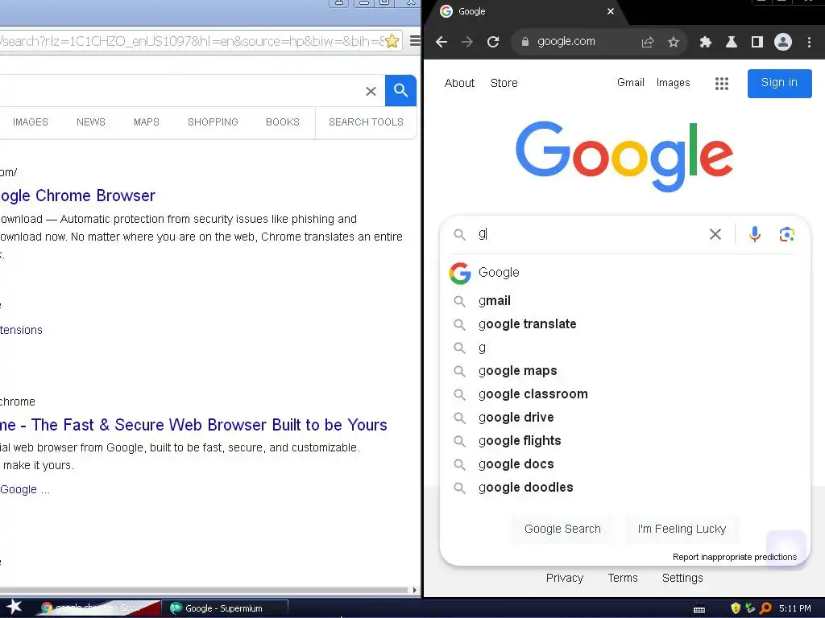Choose the gmail suggestion
Viewport: 825px width, 618px height.
tap(624, 301)
